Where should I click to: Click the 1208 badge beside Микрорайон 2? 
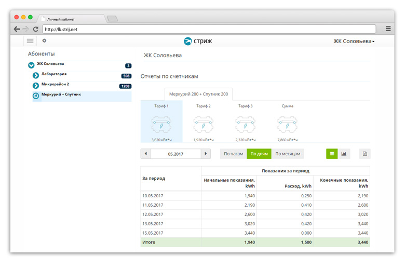click(x=125, y=86)
